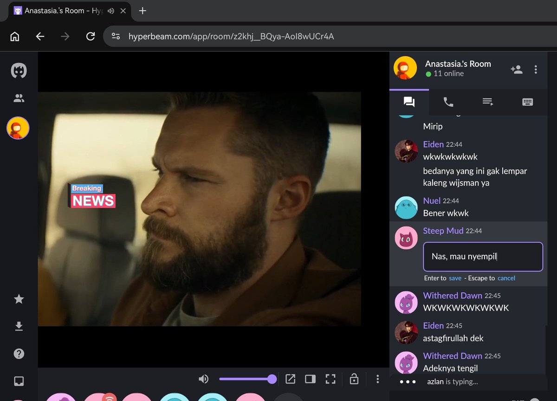Image resolution: width=557 pixels, height=401 pixels.
Task: Mute the room volume speaker icon
Action: [203, 379]
